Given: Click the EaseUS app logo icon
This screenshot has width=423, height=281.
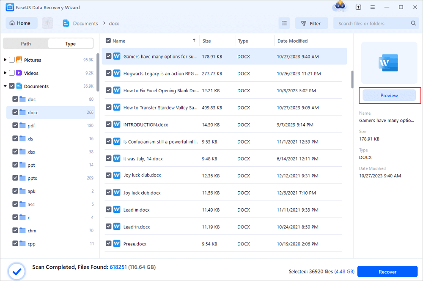Looking at the screenshot, I should [x=10, y=7].
